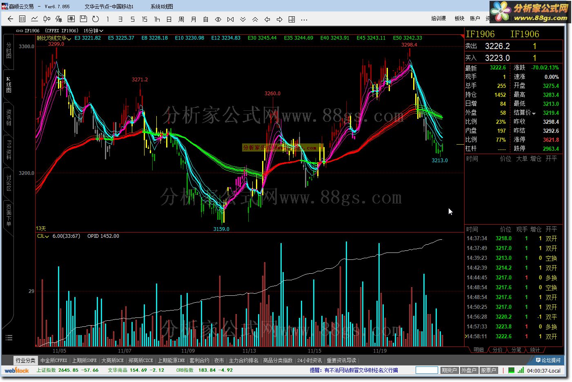The height and width of the screenshot is (382, 572).
Task: Open the 账户 menu
Action: (x=475, y=18)
